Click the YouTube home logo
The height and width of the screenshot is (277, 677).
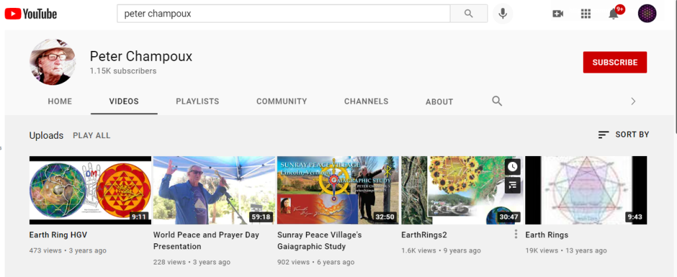31,13
